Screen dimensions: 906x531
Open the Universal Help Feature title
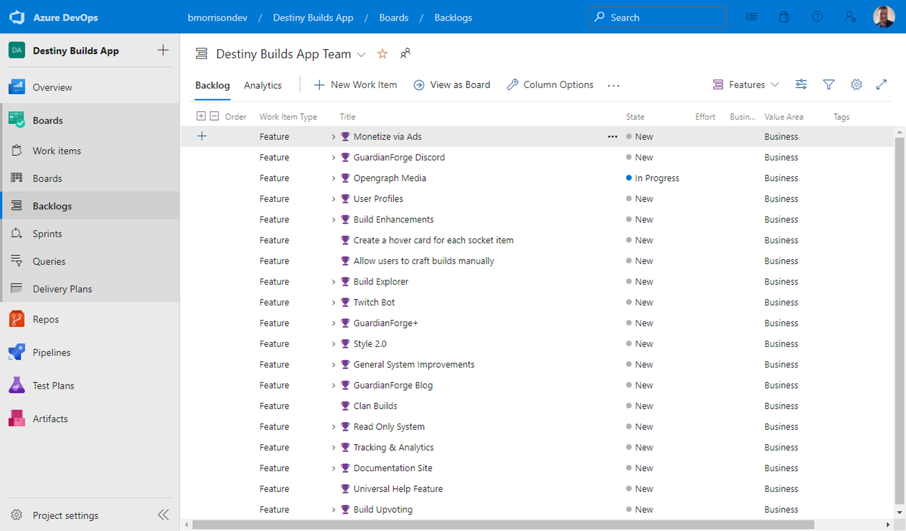click(398, 488)
